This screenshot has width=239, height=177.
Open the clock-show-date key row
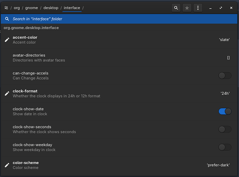(x=119, y=112)
